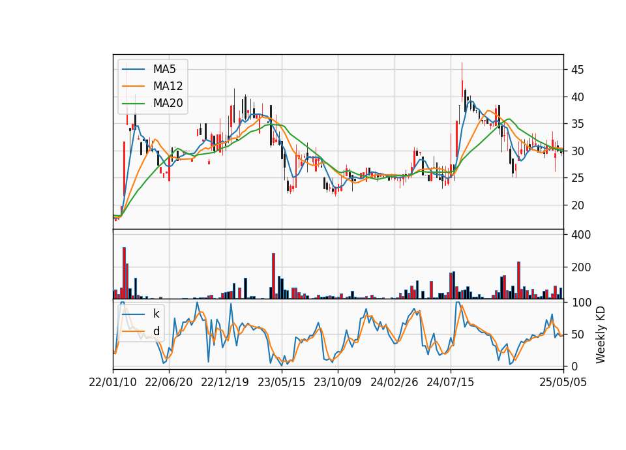Click the orange MA12 legend line sample
This screenshot has height=450, width=626.
pos(133,86)
